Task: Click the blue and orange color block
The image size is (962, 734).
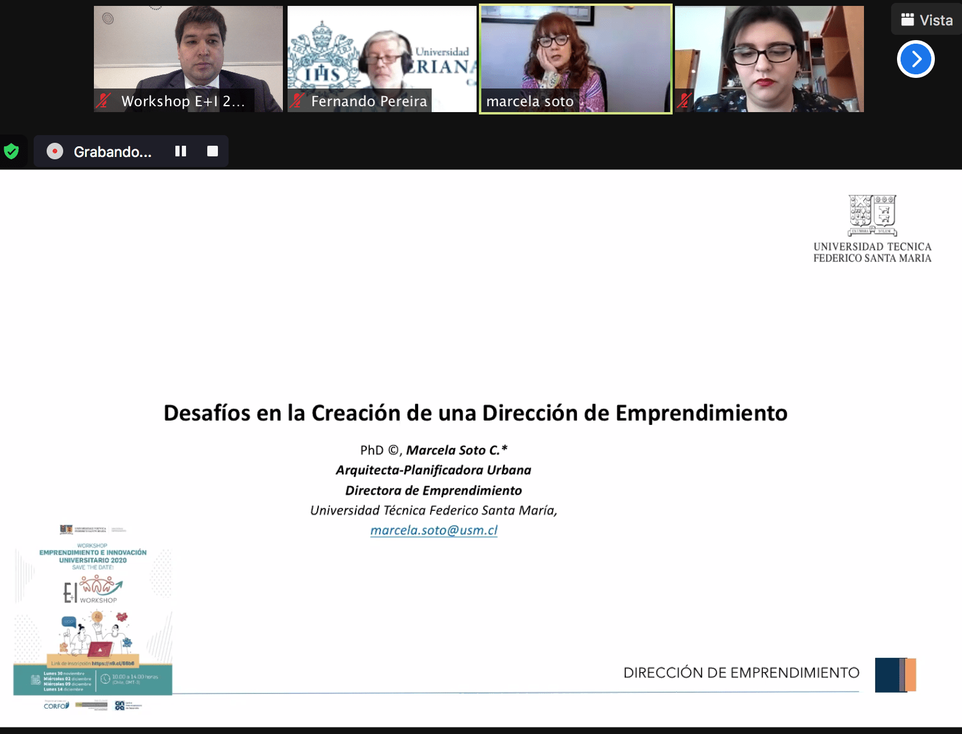Action: [895, 674]
